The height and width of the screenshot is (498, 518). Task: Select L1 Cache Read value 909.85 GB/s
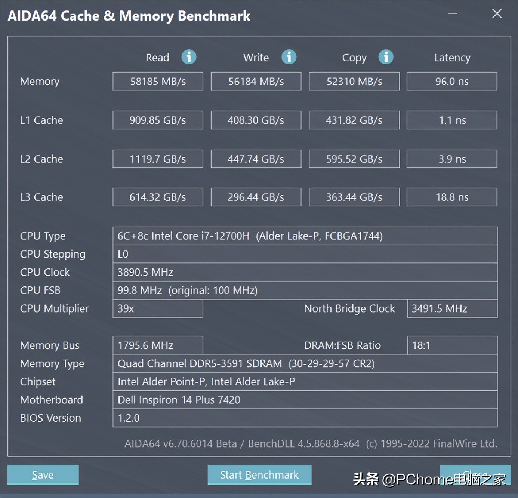tap(158, 120)
